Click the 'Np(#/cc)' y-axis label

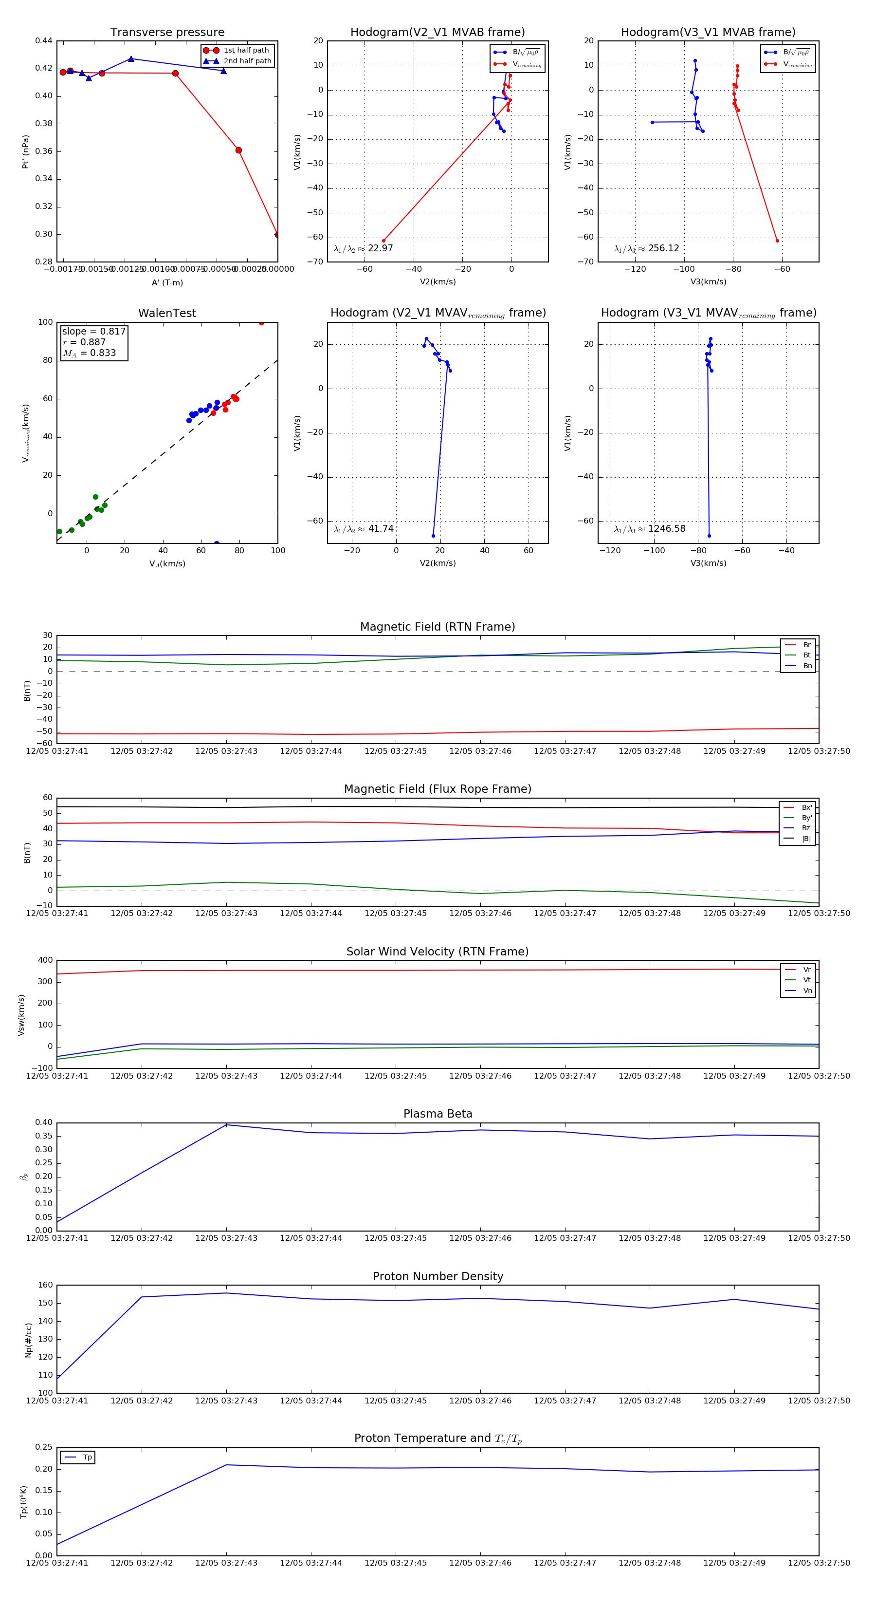click(x=28, y=1339)
